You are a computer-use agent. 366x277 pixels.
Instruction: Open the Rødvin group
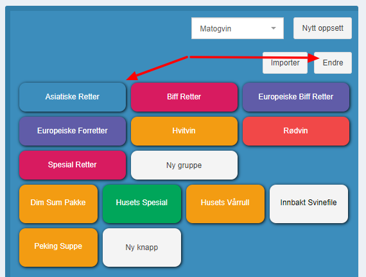pos(296,131)
